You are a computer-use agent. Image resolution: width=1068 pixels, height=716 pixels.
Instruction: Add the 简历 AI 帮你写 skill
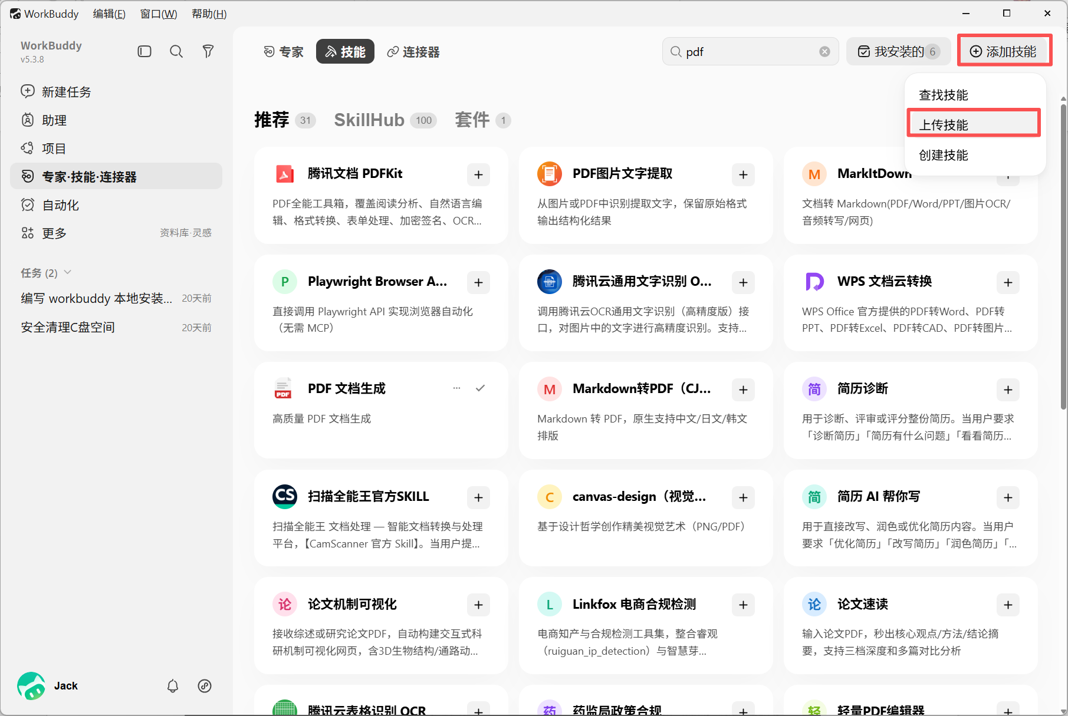tap(1008, 497)
